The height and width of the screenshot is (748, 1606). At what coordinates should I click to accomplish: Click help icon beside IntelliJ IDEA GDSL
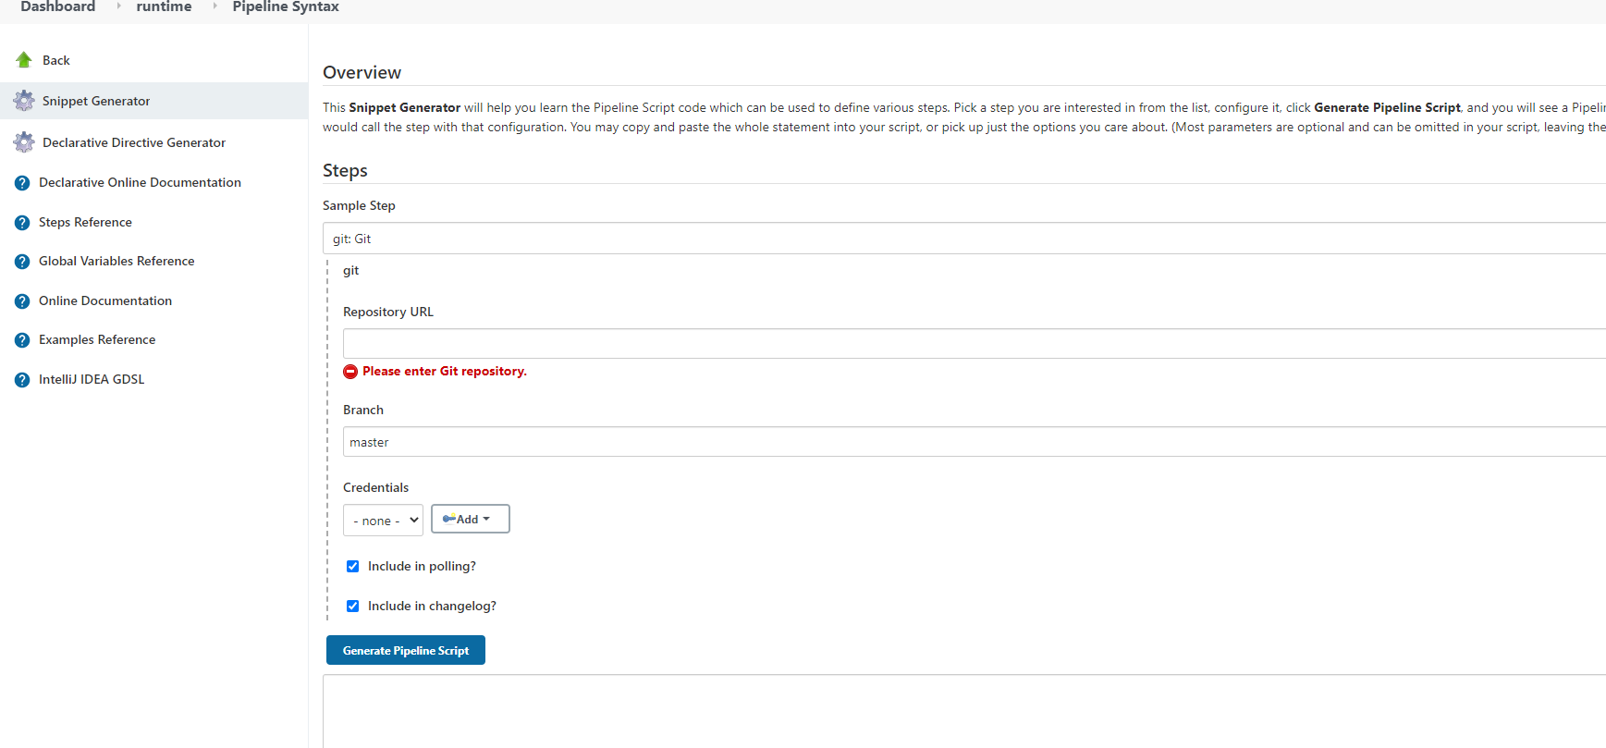coord(22,380)
